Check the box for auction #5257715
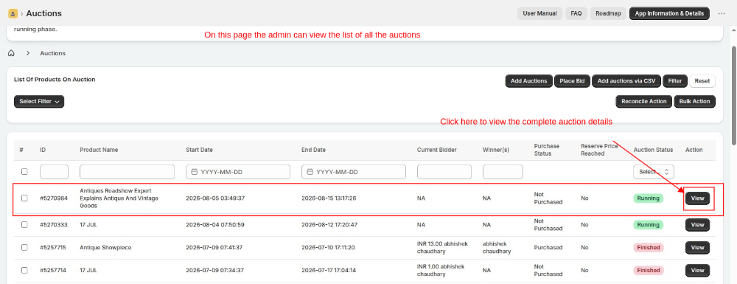Image resolution: width=737 pixels, height=284 pixels. (x=24, y=247)
